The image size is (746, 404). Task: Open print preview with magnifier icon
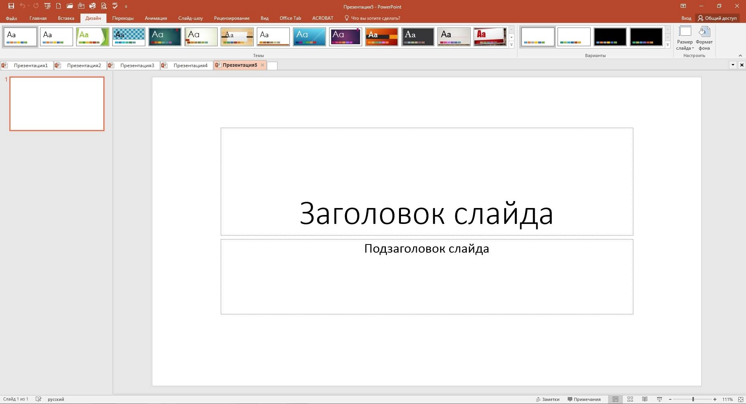click(x=104, y=6)
